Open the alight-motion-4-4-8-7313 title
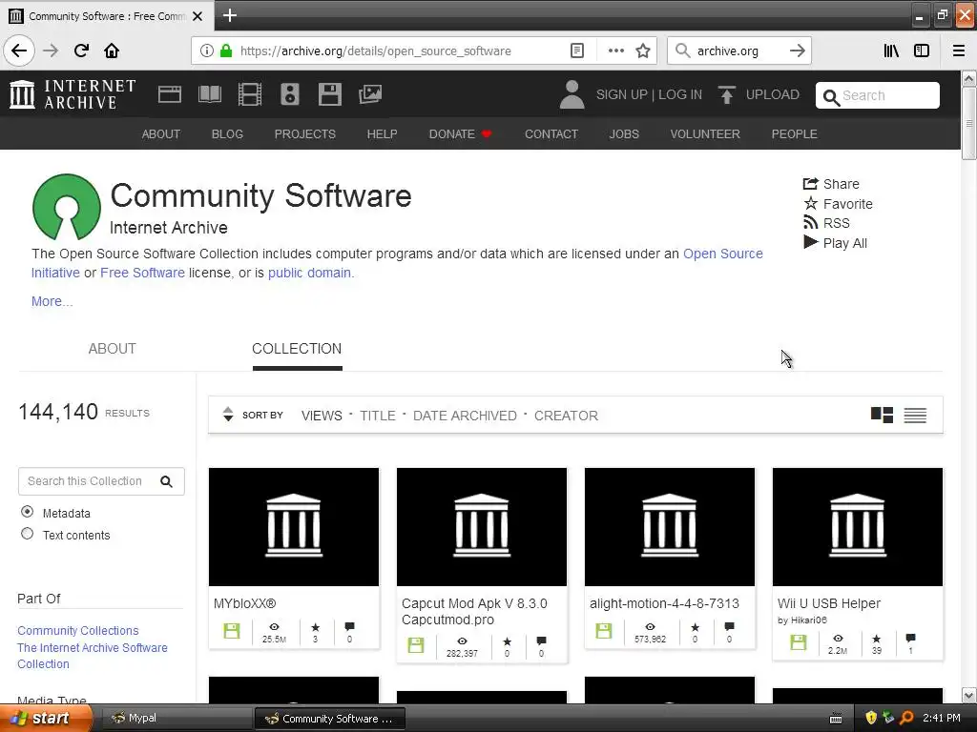977x732 pixels. pos(664,603)
